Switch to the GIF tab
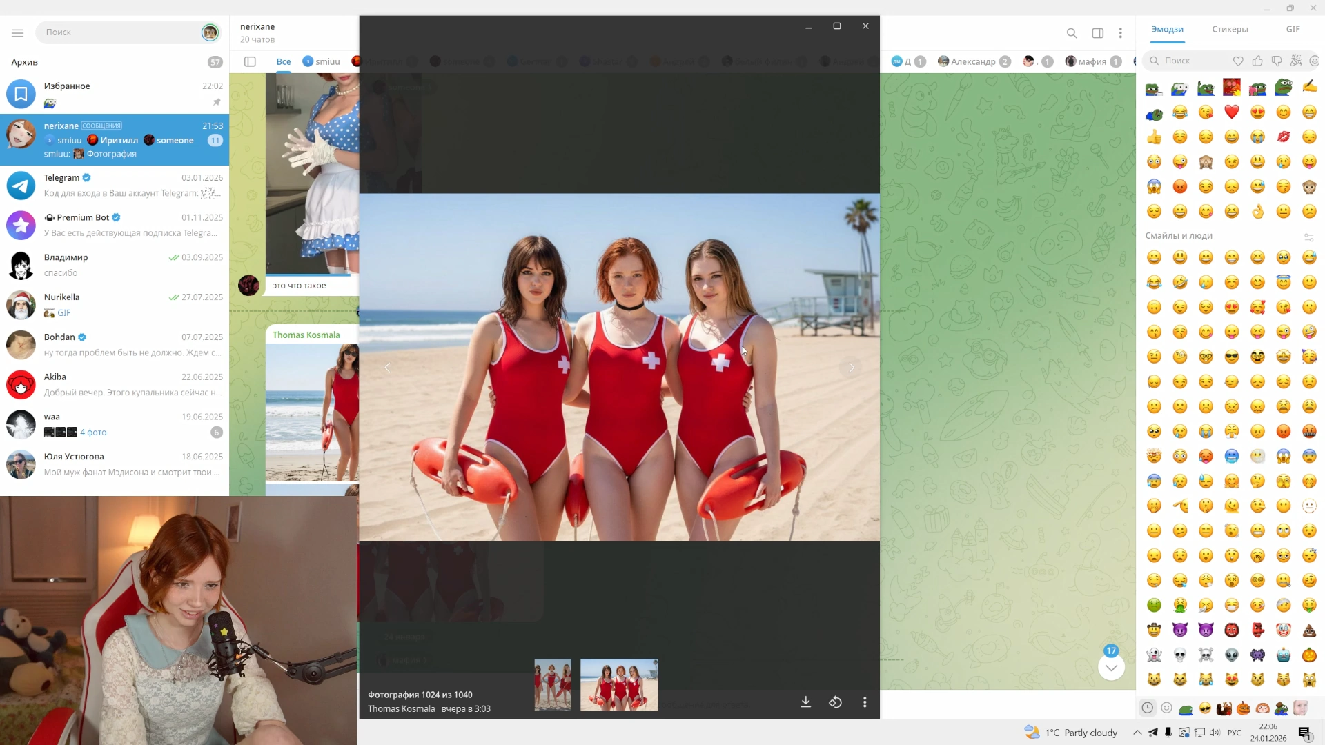The height and width of the screenshot is (745, 1325). 1293,29
